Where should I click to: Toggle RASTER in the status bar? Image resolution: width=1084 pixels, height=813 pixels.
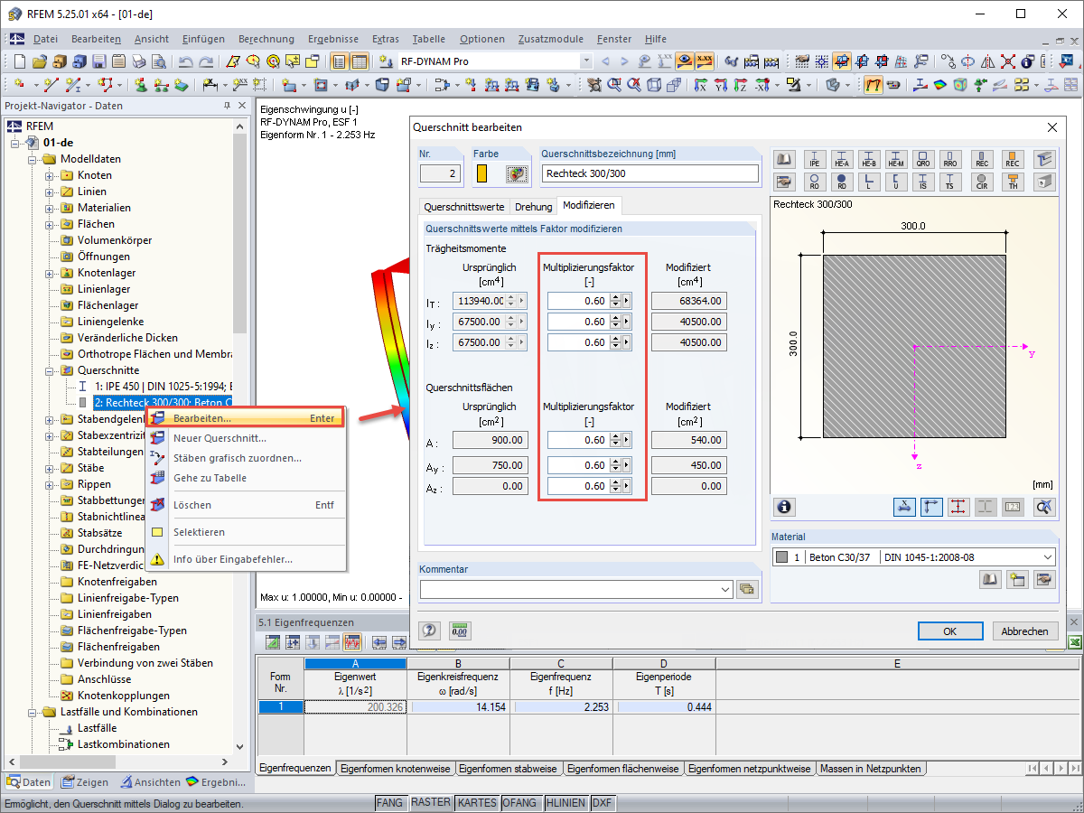(x=431, y=802)
